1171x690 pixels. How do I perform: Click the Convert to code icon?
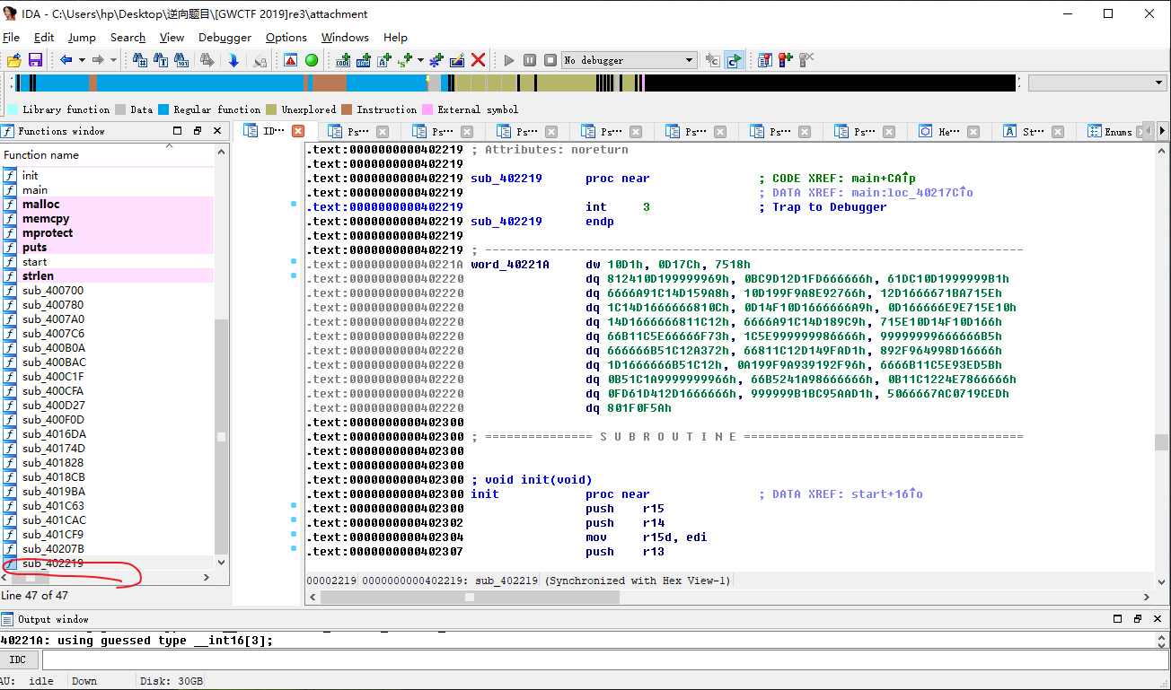[x=343, y=60]
